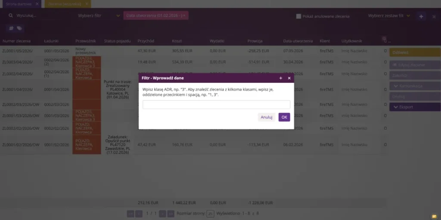Click the Odśwież refresh button

(415, 52)
